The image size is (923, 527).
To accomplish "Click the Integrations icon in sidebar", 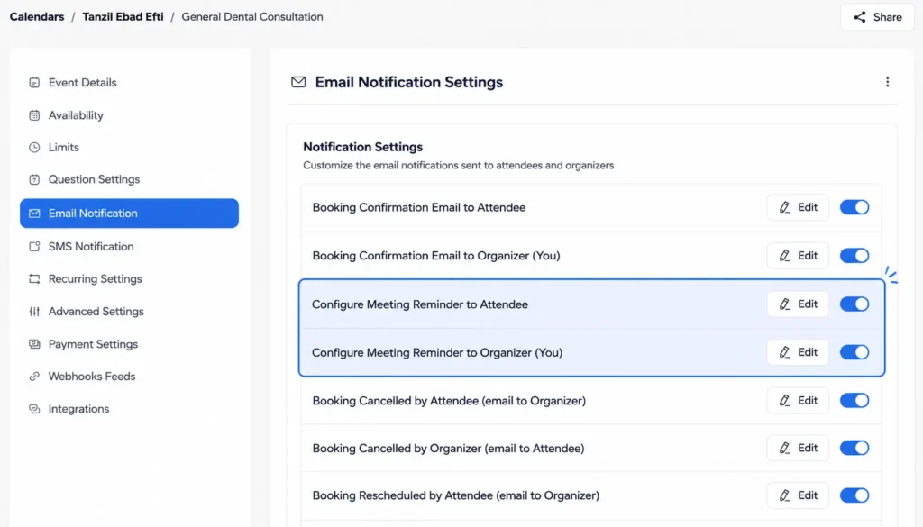I will [x=34, y=409].
